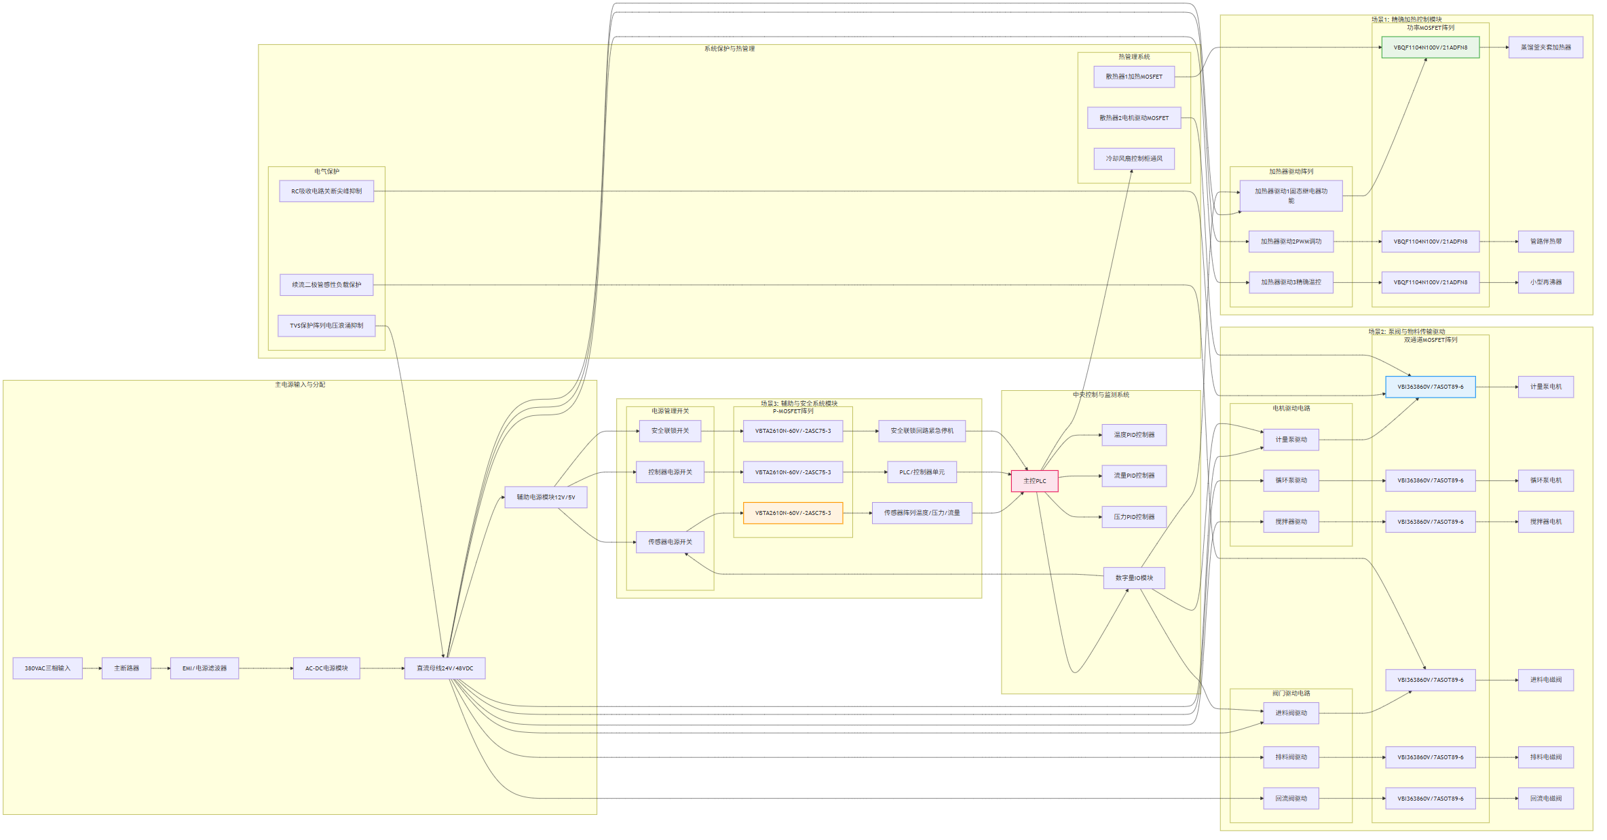
Task: Click the green-bordered VBQF1104N MOSFET node
Action: coord(1431,47)
